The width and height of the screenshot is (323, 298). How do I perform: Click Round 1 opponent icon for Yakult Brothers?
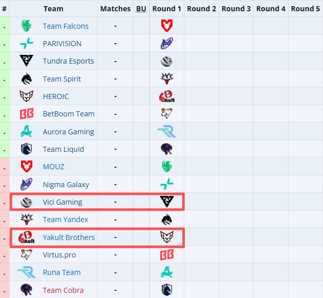pos(167,237)
